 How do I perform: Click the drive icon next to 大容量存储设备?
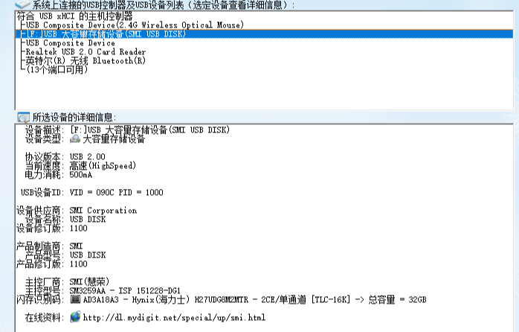coord(75,138)
